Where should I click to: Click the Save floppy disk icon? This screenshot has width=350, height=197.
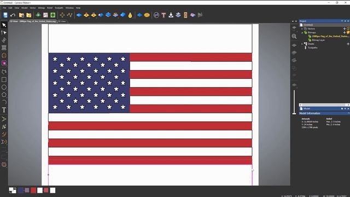click(x=5, y=15)
